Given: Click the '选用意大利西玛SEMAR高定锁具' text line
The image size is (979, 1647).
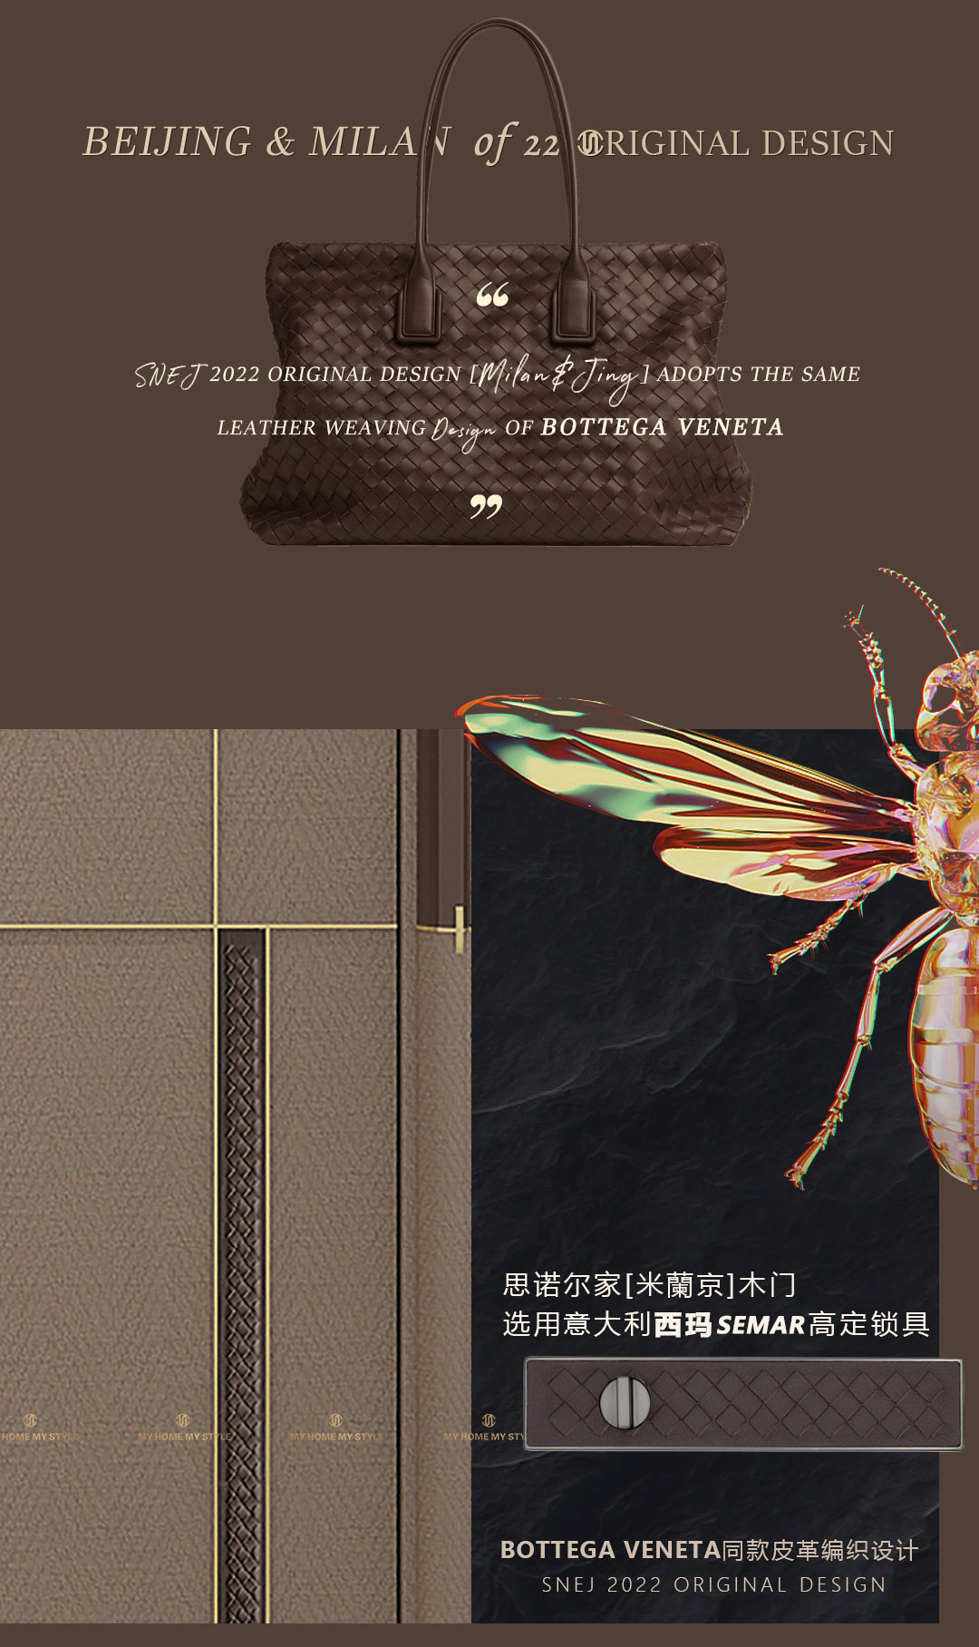Looking at the screenshot, I should [716, 1325].
